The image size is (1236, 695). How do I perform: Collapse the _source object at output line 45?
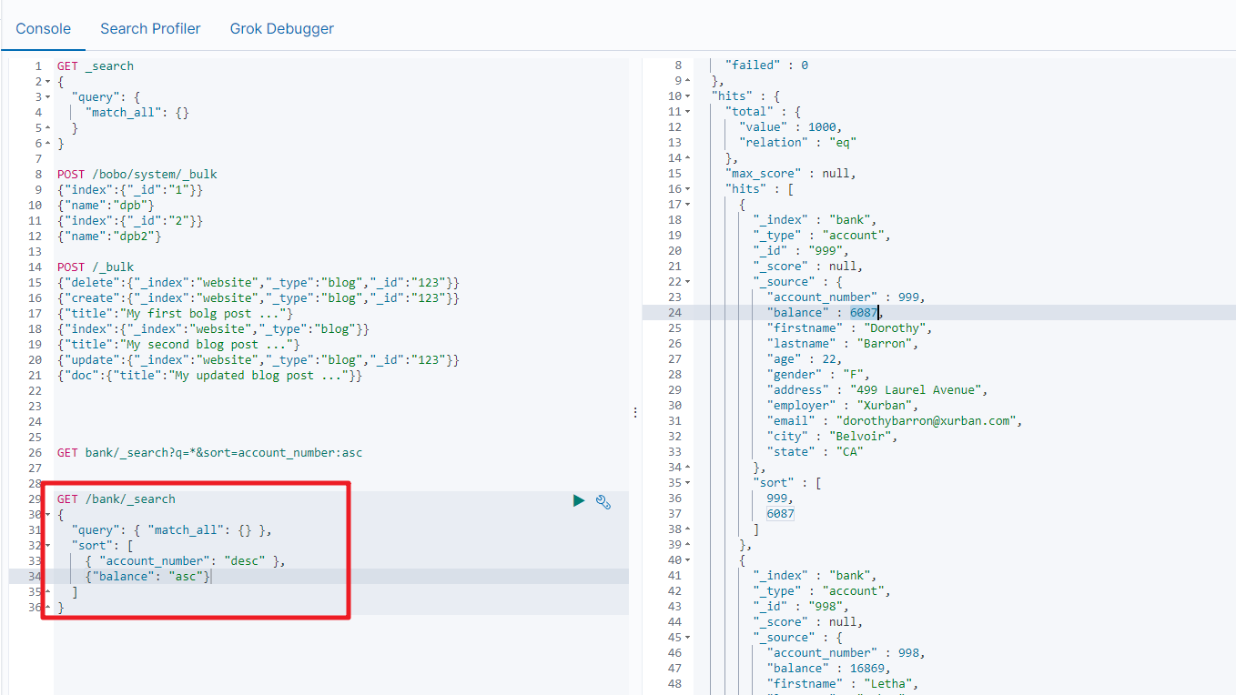[687, 638]
